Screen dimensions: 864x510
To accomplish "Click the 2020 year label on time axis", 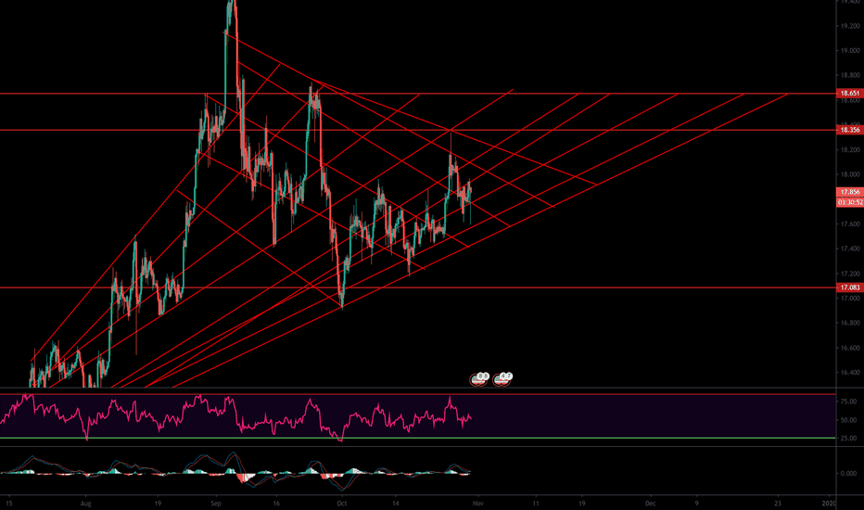I will click(829, 504).
